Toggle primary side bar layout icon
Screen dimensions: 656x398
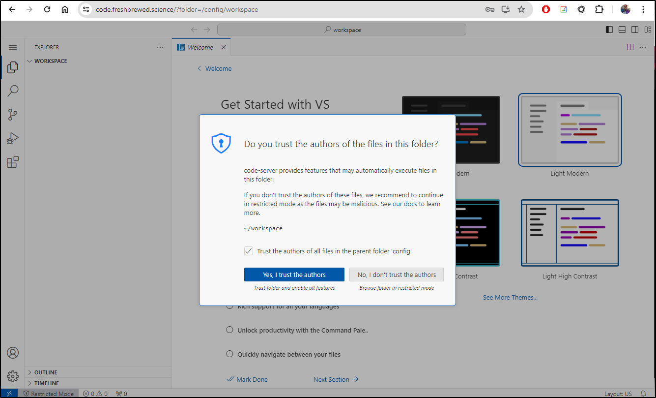[x=609, y=30]
